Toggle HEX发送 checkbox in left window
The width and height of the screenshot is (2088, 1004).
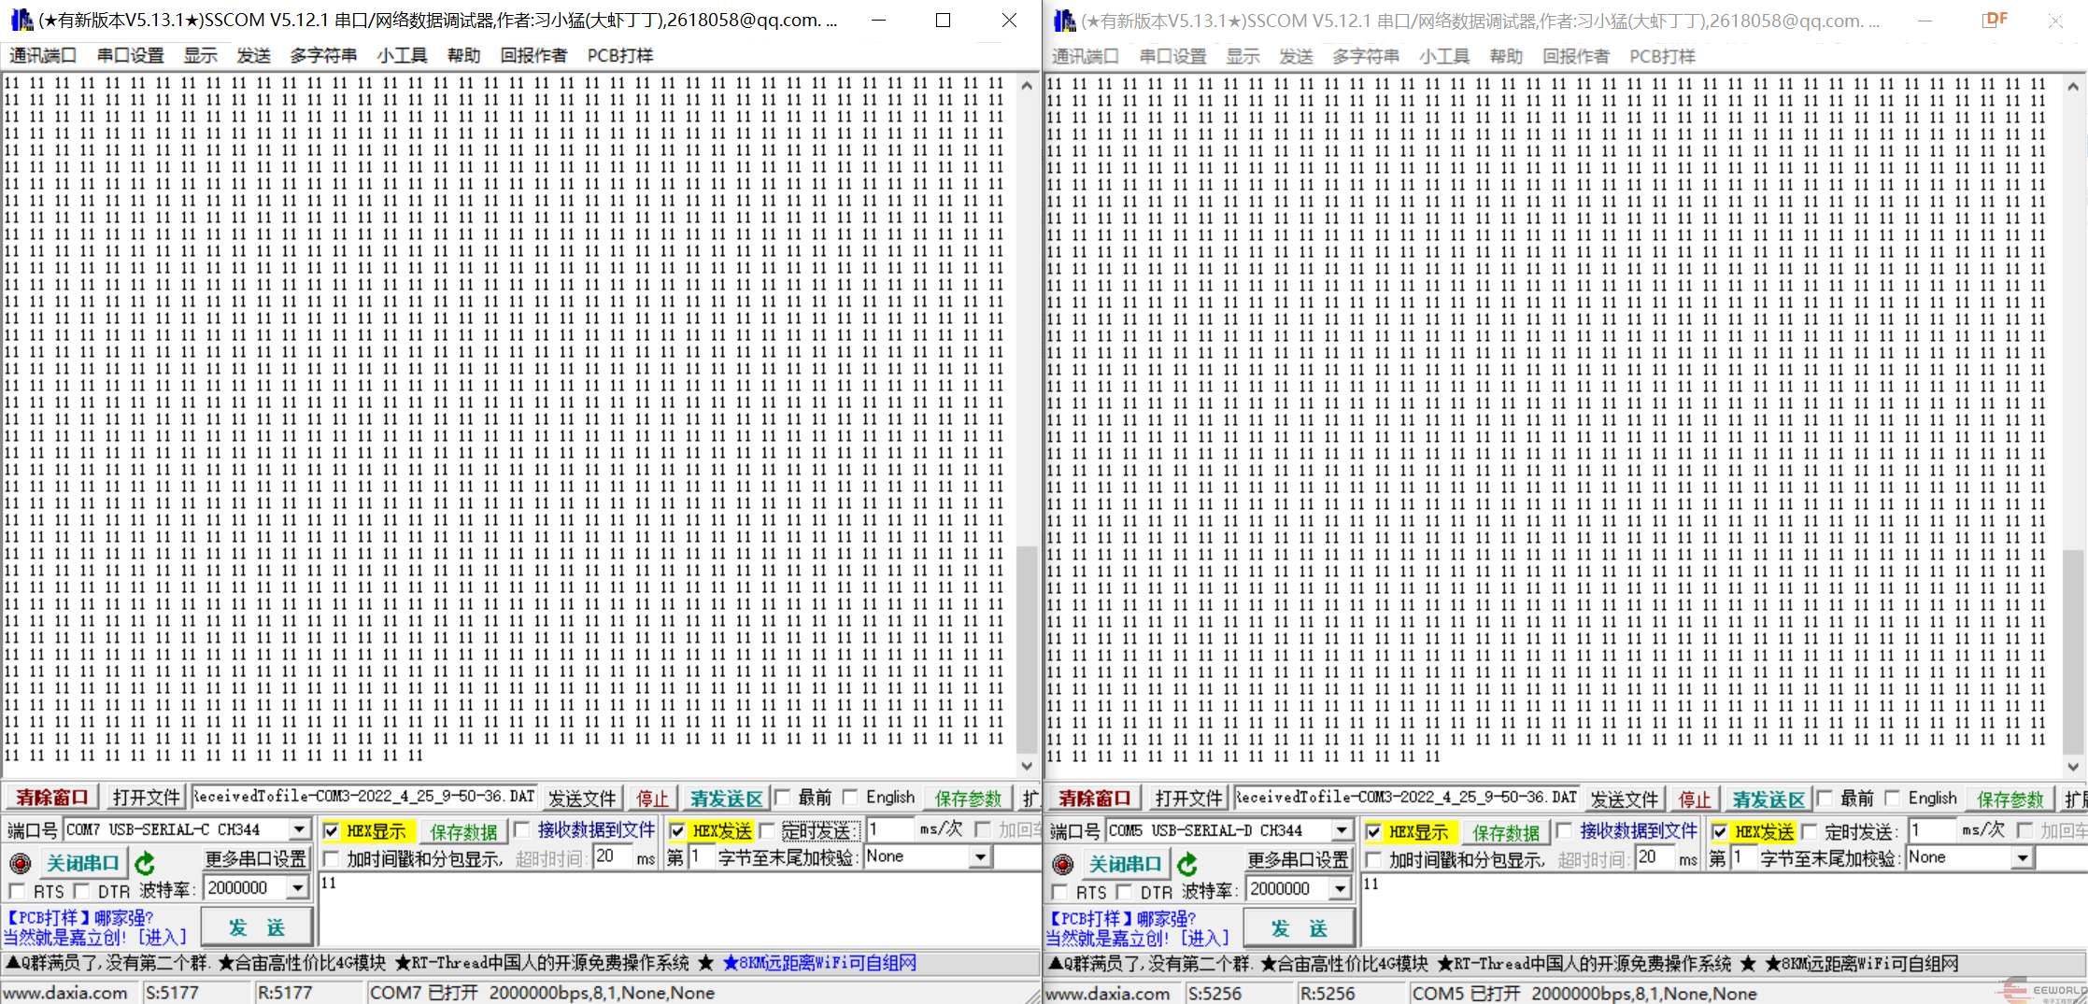click(677, 830)
